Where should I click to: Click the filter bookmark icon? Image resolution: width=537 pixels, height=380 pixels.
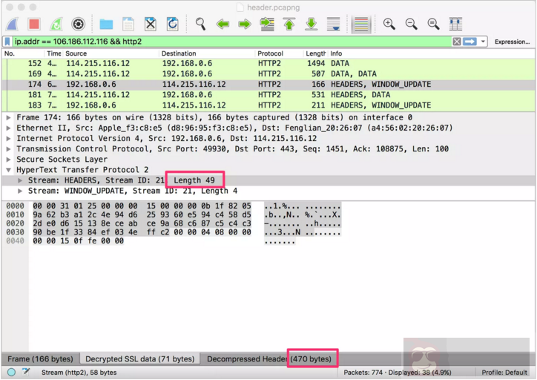tap(7, 42)
